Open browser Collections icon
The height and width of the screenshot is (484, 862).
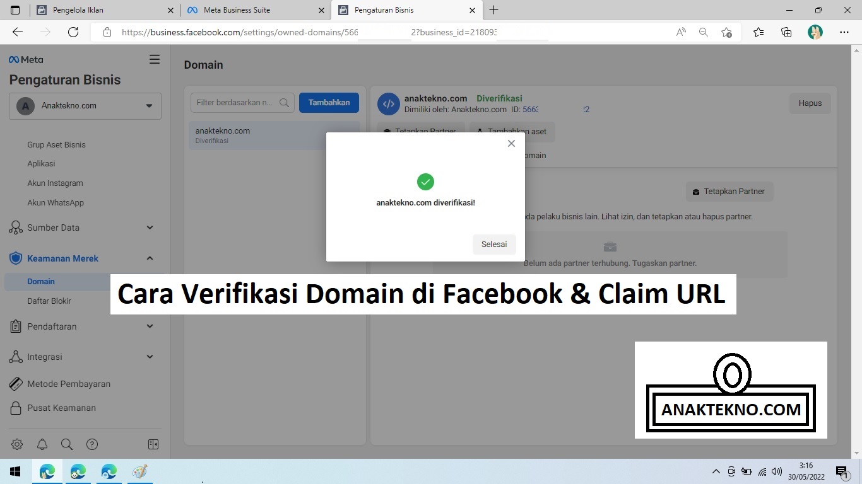[x=786, y=32]
